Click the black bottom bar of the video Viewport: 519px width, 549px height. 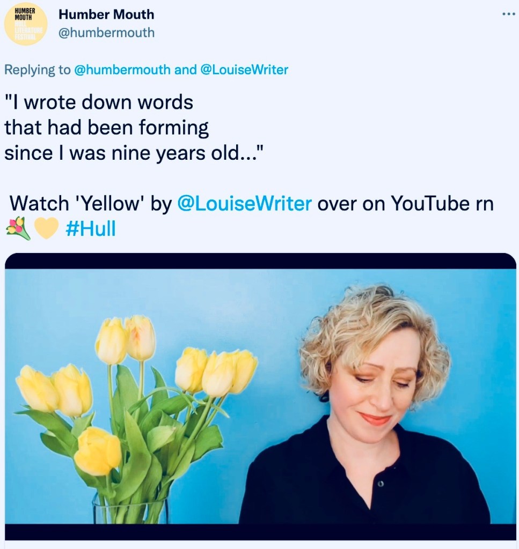(x=260, y=532)
